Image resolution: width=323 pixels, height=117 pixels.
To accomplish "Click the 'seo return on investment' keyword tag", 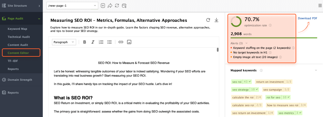I will 253,113.
